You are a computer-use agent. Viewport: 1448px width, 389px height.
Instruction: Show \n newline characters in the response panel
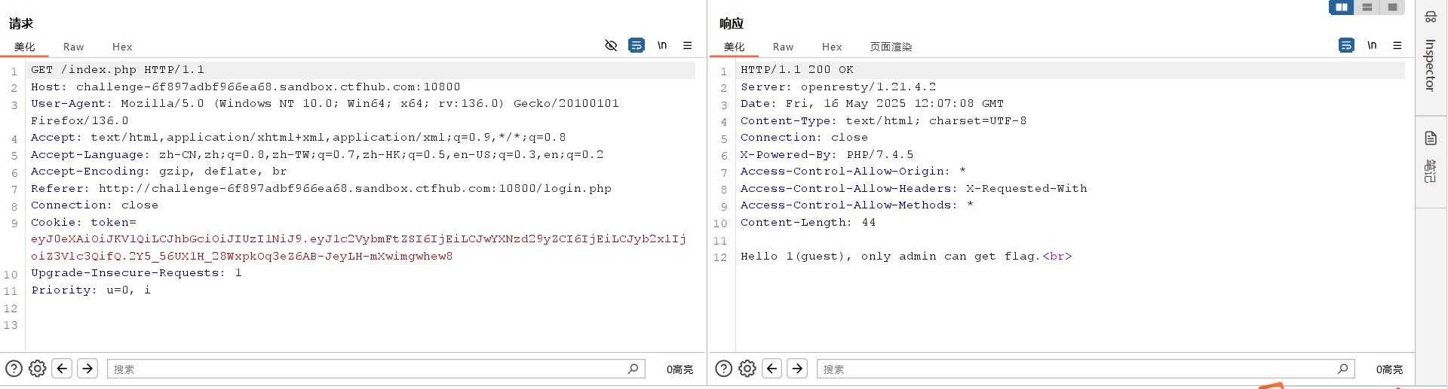click(x=1372, y=46)
